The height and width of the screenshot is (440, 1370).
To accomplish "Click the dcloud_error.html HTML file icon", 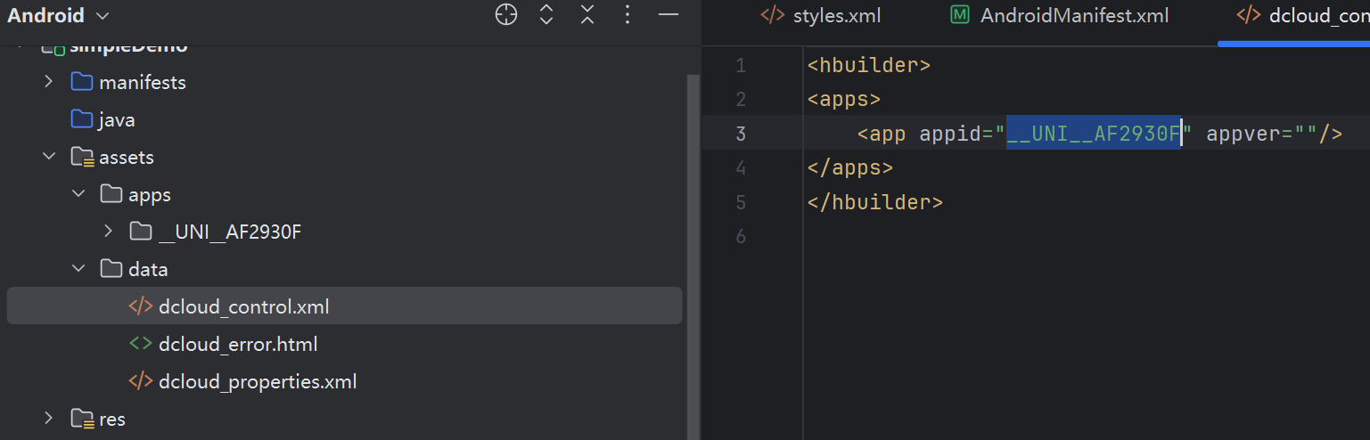I will pos(141,344).
